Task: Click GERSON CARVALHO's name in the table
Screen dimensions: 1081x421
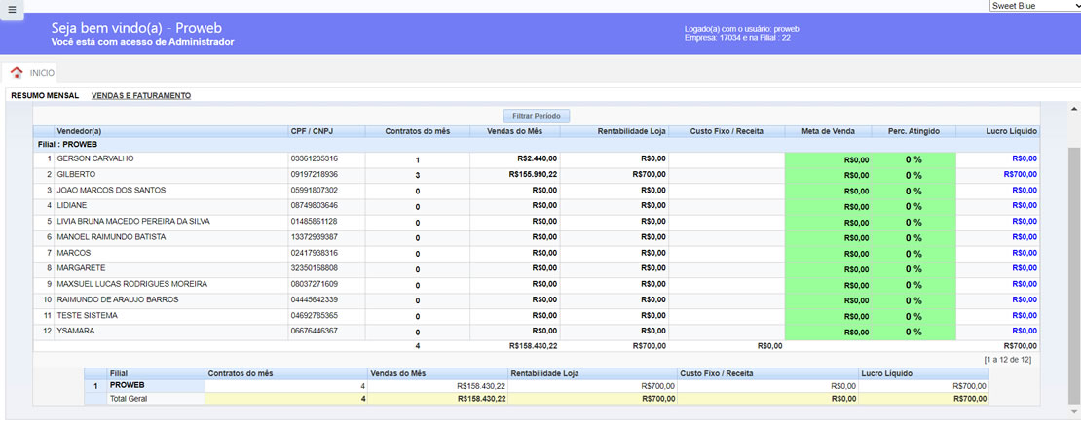Action: [95, 158]
